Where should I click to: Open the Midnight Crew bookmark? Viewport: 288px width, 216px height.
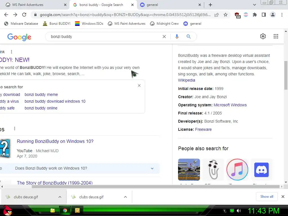click(164, 24)
